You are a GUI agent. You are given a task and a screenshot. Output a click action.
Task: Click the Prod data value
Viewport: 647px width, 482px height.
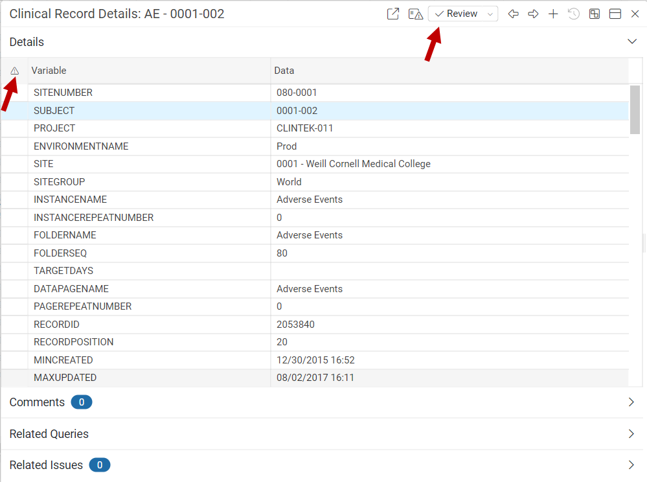tap(286, 146)
